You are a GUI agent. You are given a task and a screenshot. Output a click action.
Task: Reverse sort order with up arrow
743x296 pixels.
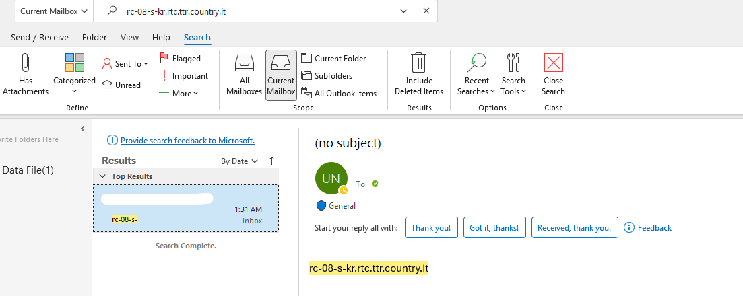tap(271, 161)
